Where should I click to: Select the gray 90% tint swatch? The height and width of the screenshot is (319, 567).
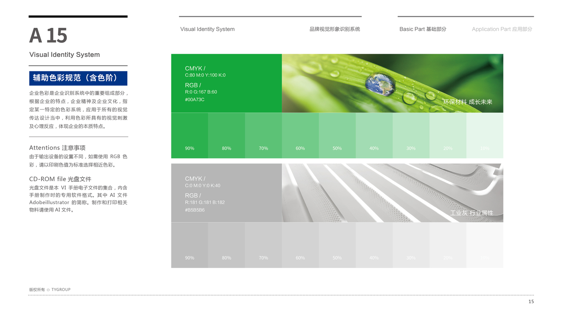click(x=190, y=245)
